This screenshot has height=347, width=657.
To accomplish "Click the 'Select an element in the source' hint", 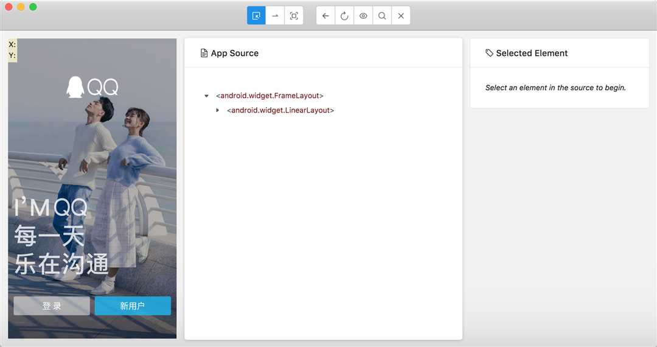I will tap(555, 88).
